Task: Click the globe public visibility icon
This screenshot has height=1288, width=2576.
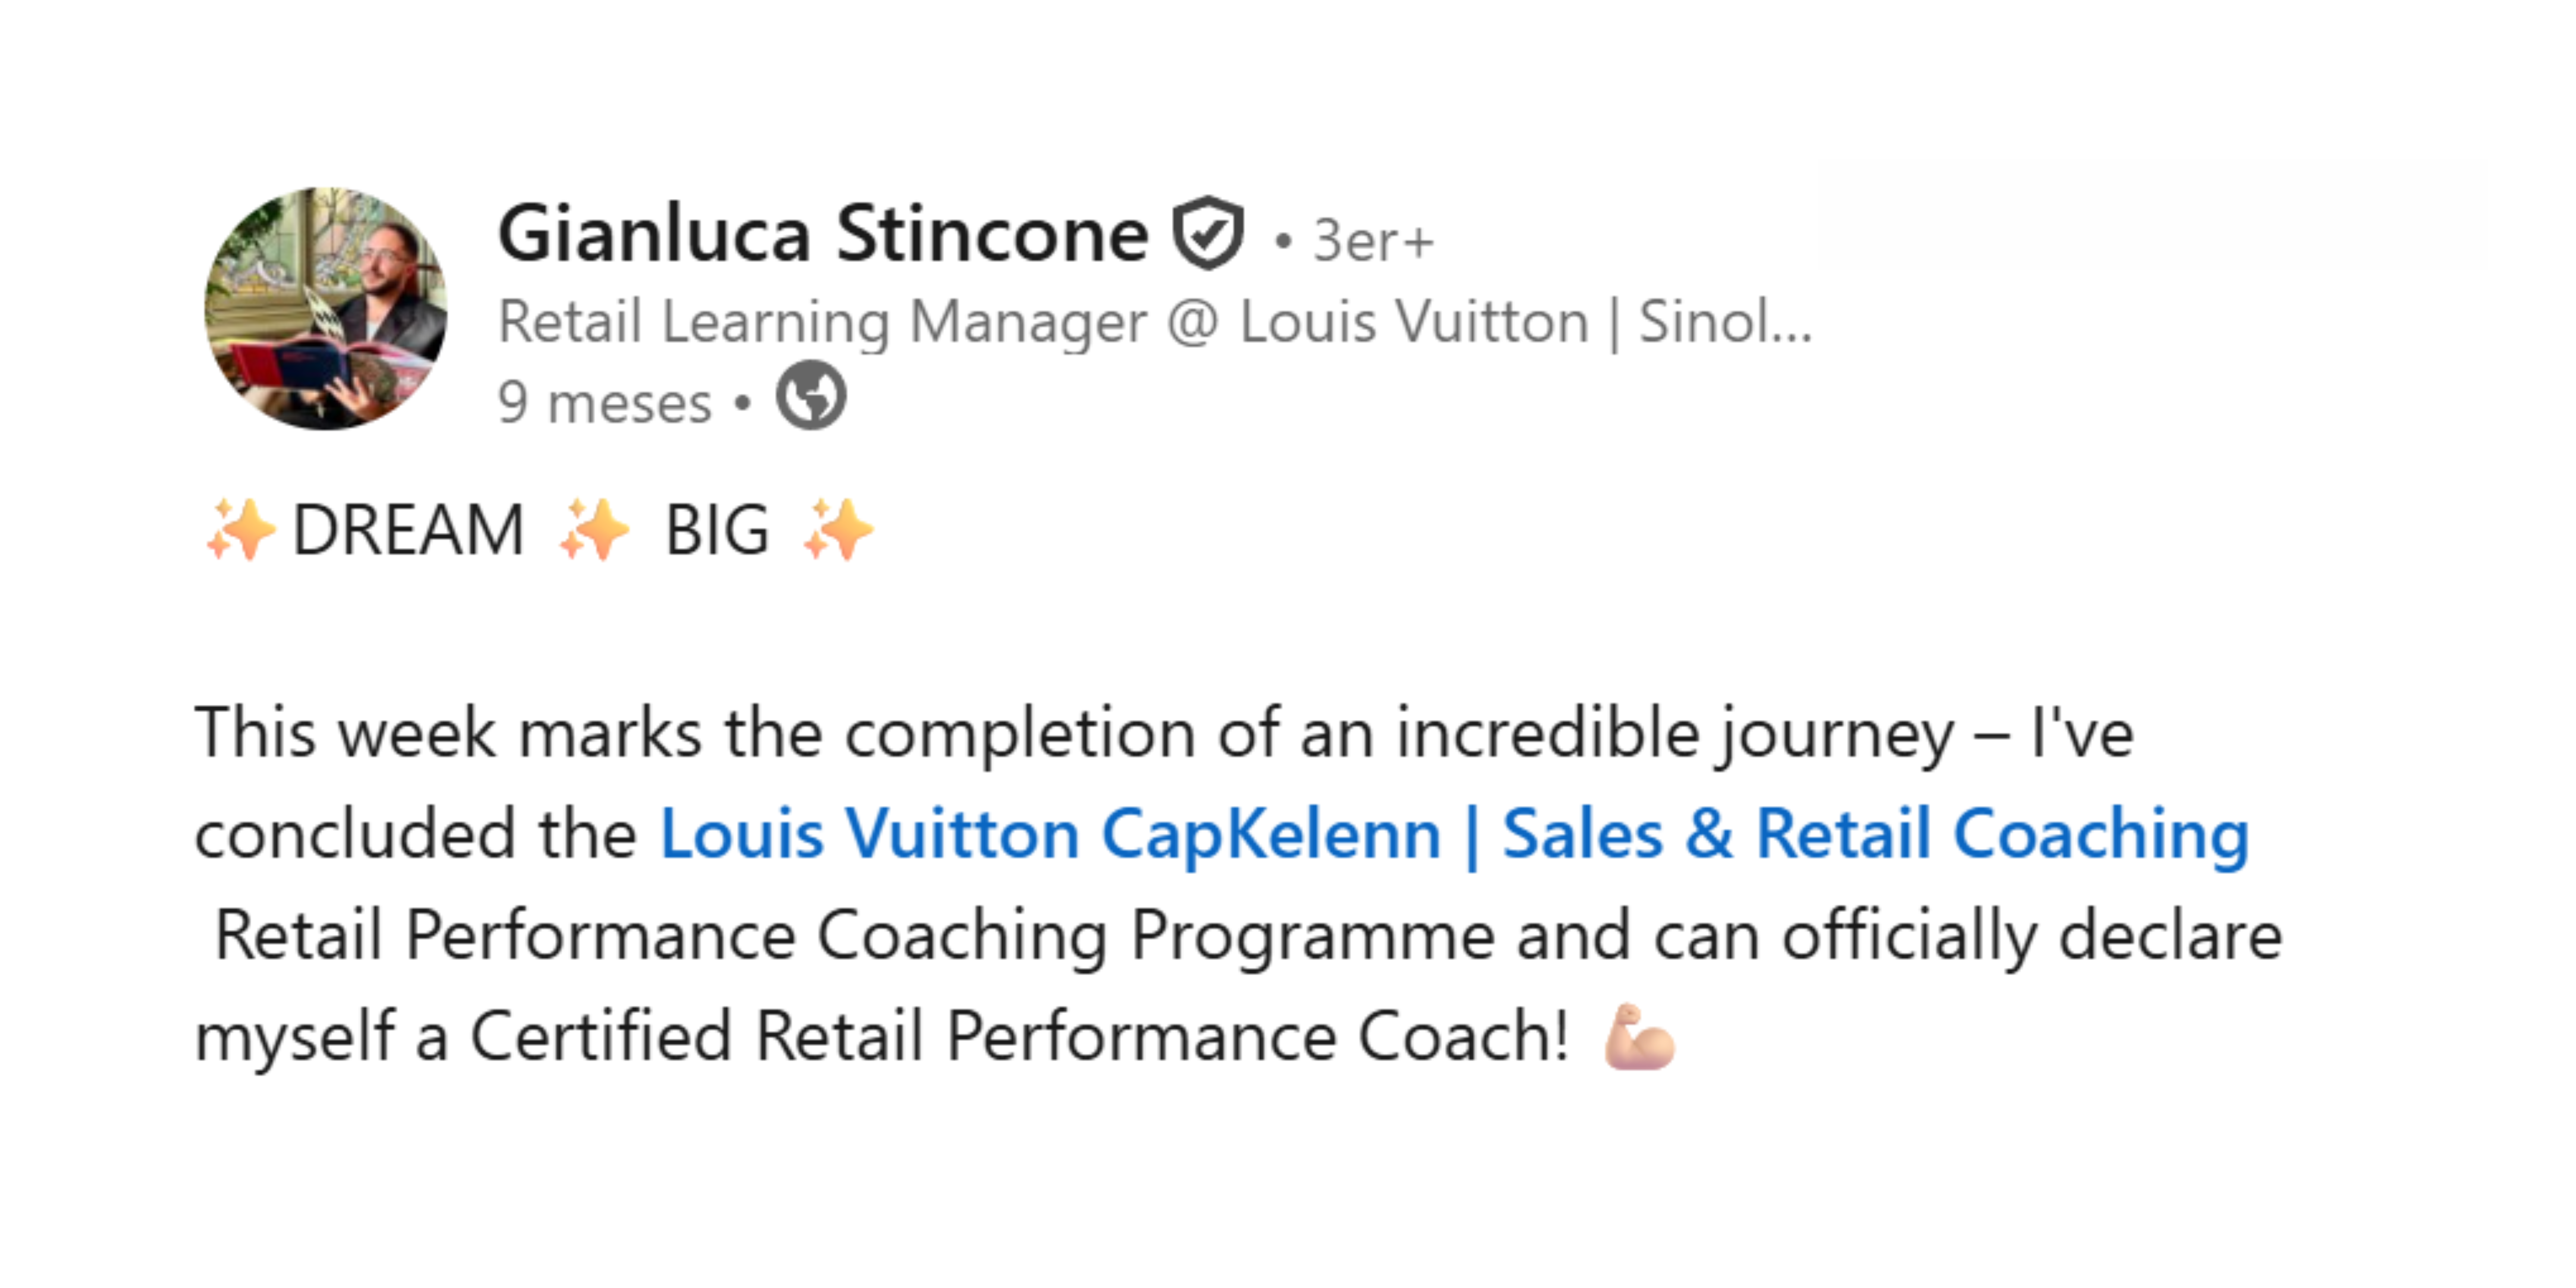Action: coord(811,396)
